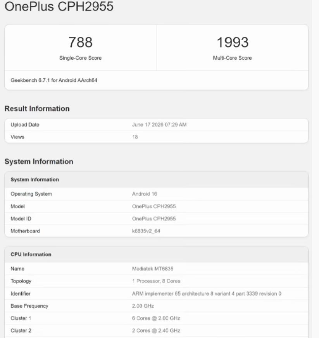Select the 1 Processor, 8 Cores value
The width and height of the screenshot is (319, 338).
point(156,281)
